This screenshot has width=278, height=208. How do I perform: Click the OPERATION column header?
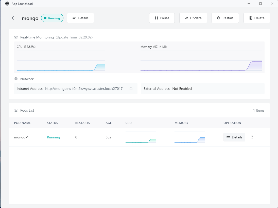pyautogui.click(x=232, y=123)
